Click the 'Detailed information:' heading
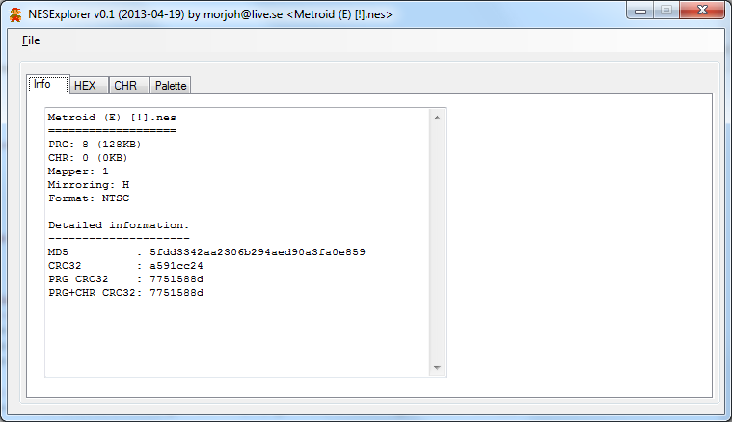The width and height of the screenshot is (732, 422). [x=119, y=225]
